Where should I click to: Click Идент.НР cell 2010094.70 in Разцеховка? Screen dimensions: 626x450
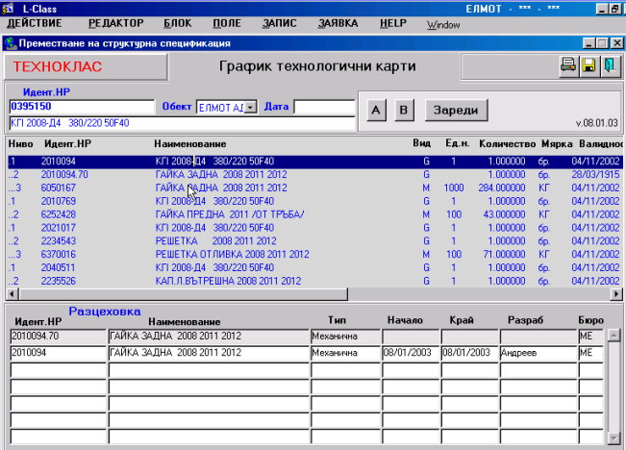[59, 337]
